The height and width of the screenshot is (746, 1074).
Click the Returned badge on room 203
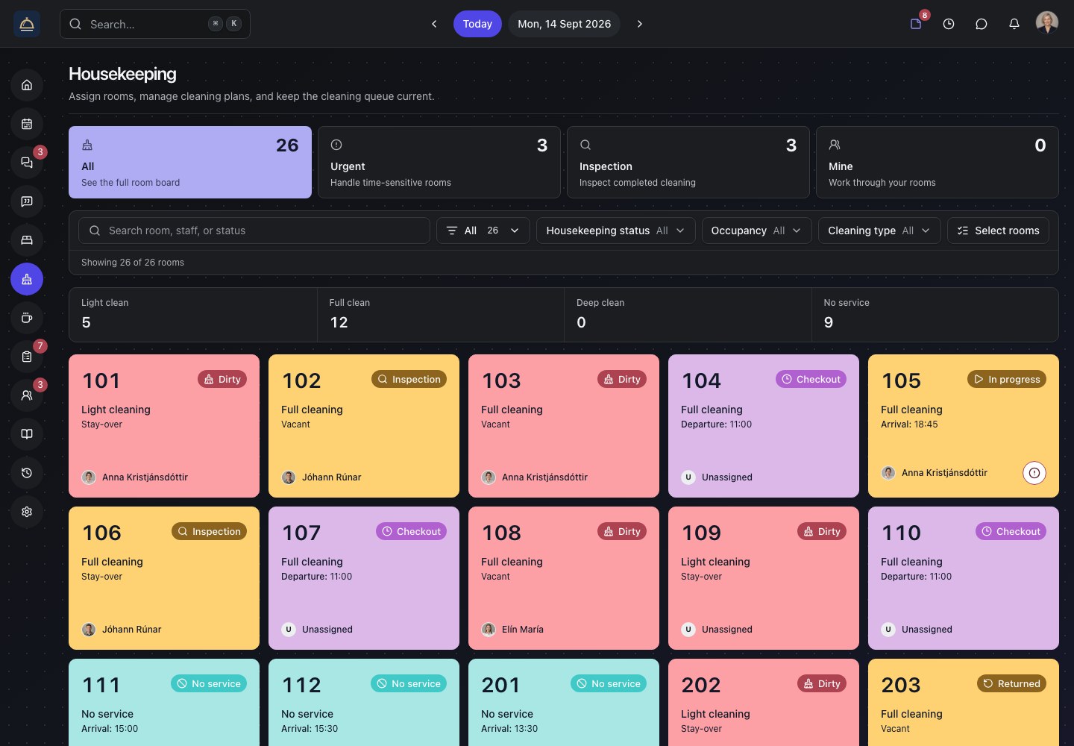[1011, 683]
